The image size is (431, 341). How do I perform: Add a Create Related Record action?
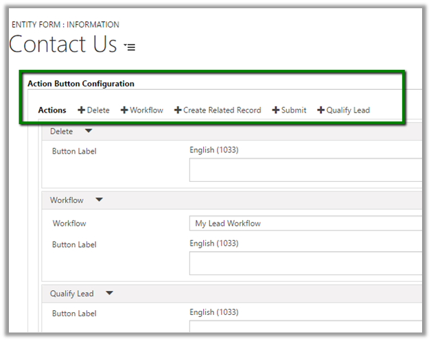(x=218, y=110)
